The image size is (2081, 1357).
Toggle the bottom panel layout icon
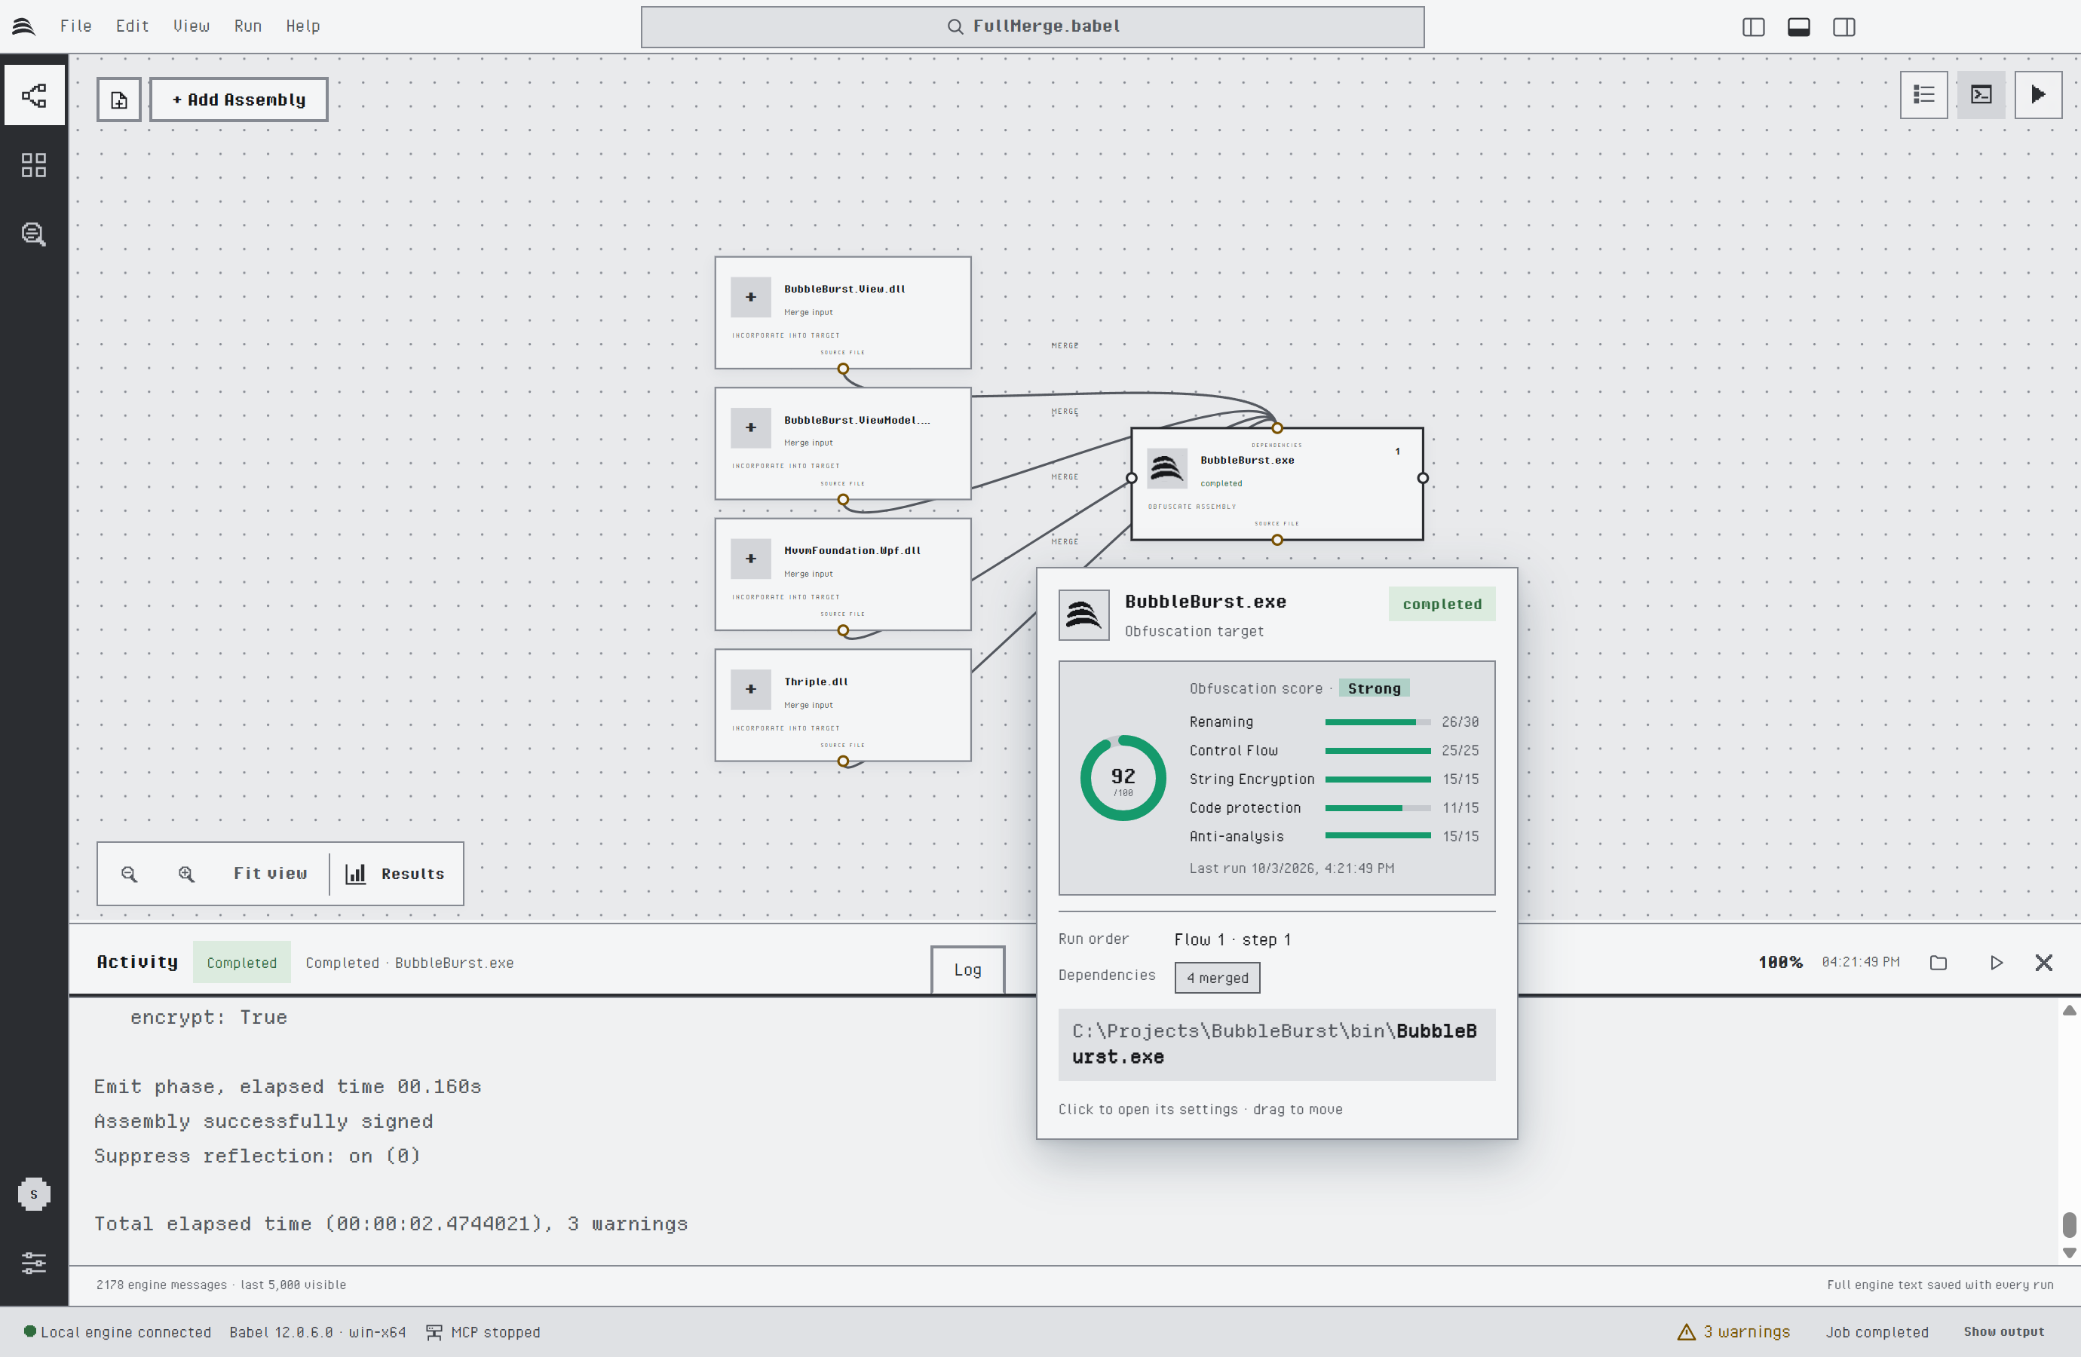click(x=1798, y=27)
